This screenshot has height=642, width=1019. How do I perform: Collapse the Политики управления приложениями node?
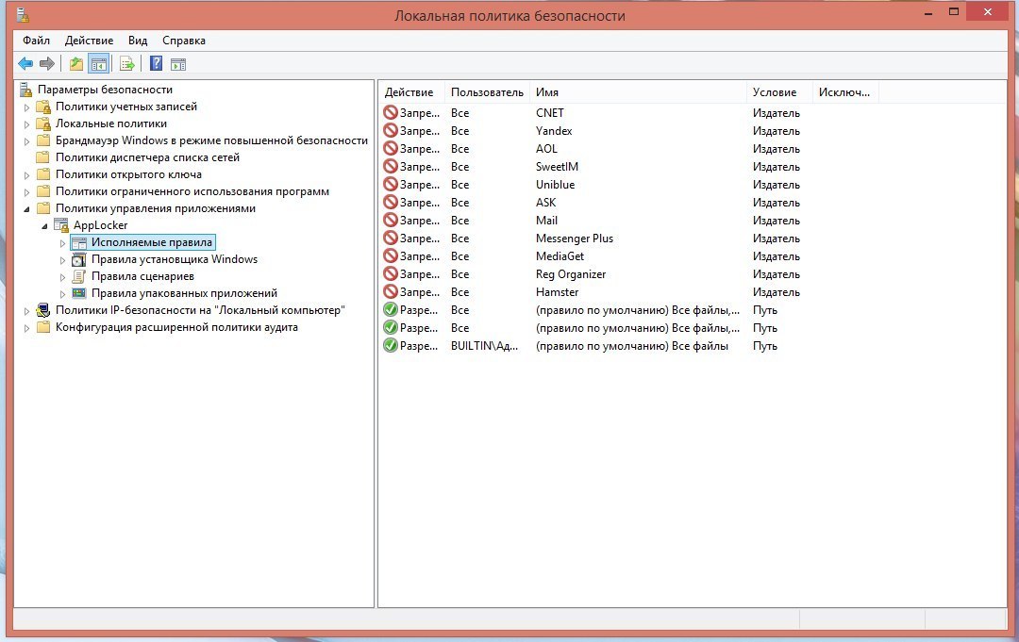click(27, 209)
